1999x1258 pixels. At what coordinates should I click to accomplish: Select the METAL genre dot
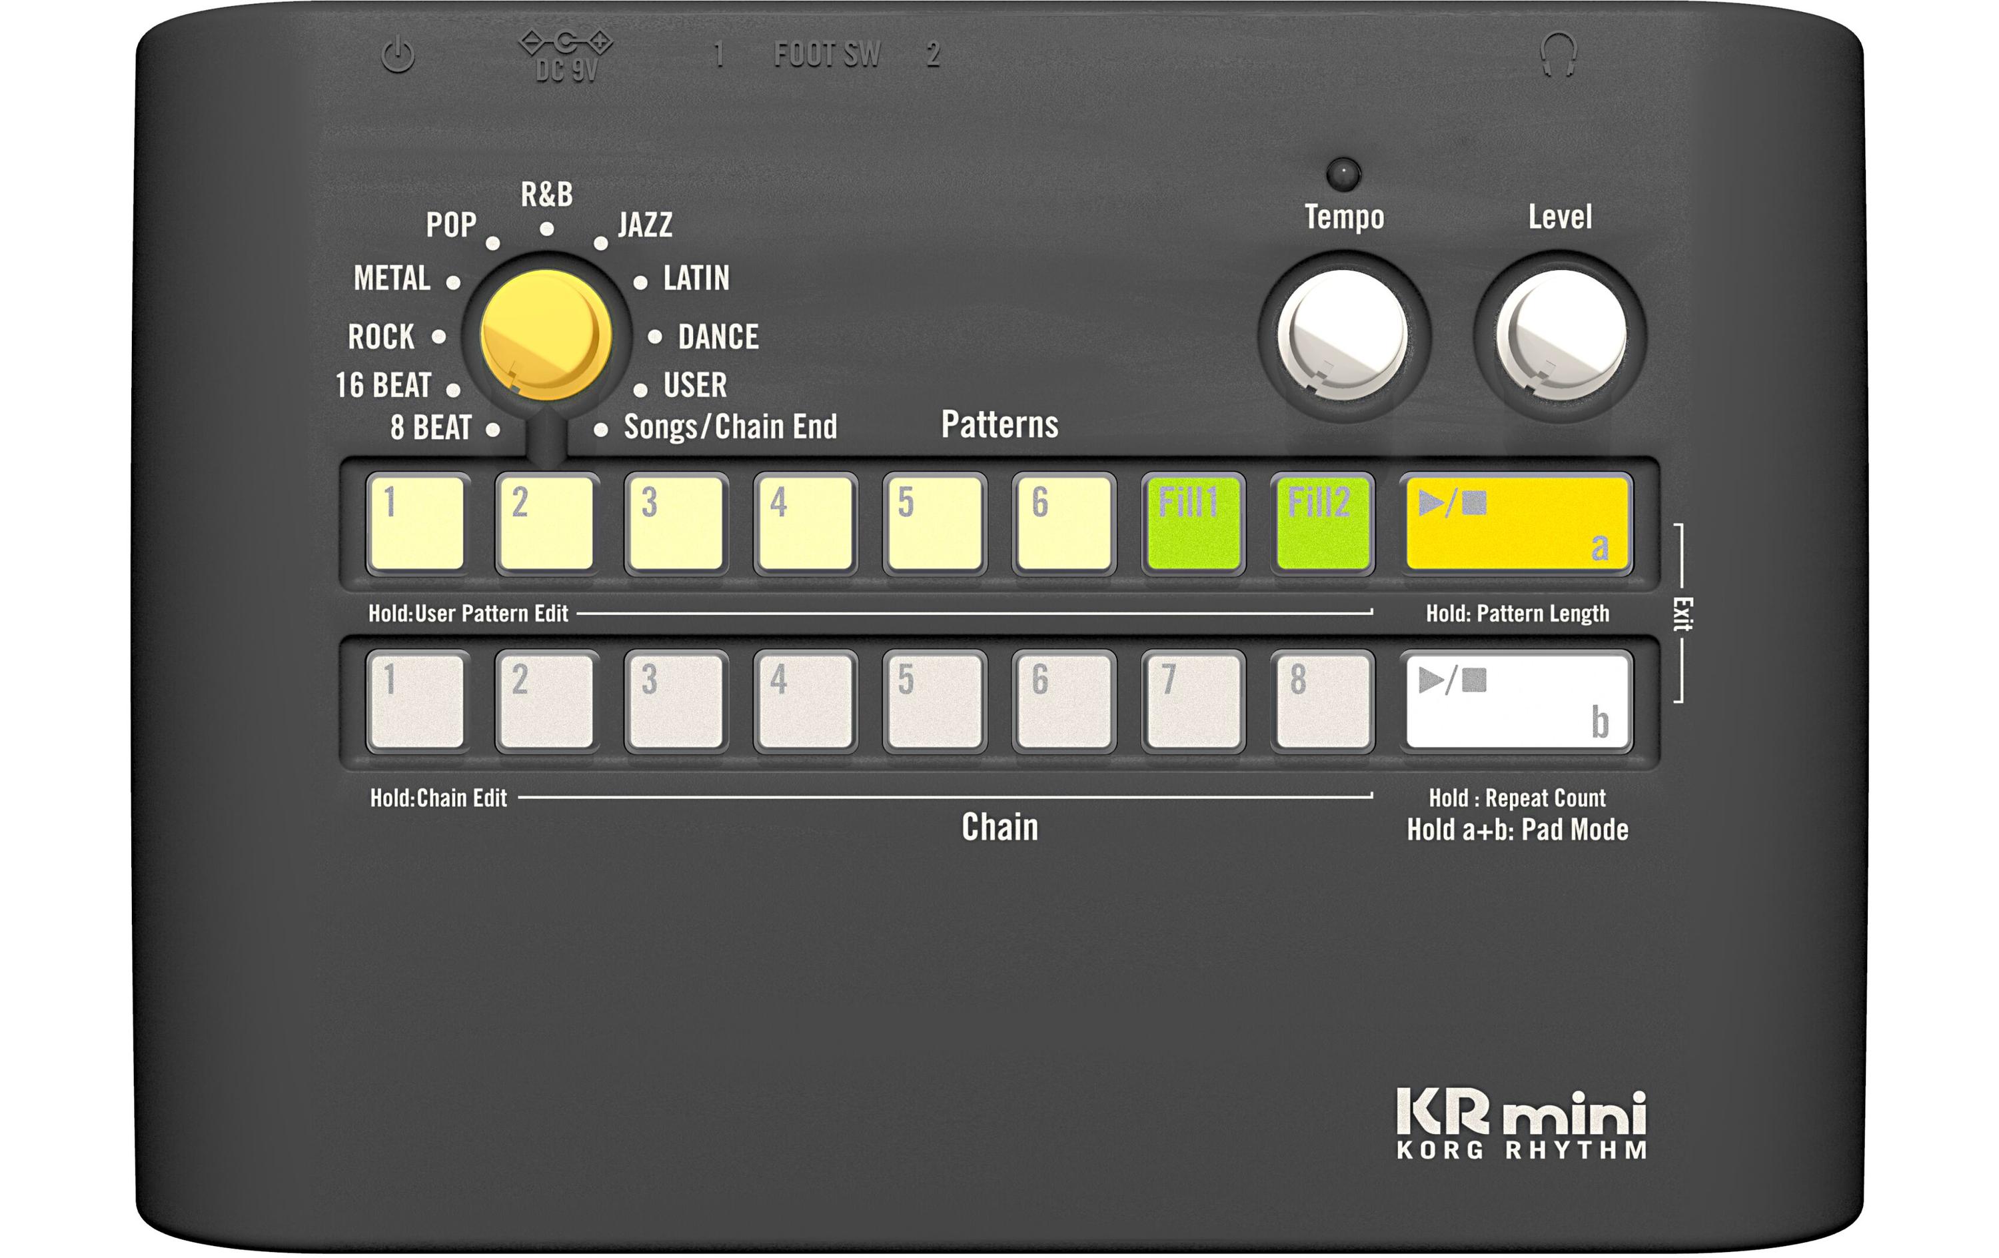[x=453, y=283]
